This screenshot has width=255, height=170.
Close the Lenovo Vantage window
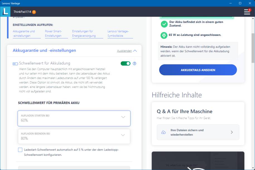(250, 3)
